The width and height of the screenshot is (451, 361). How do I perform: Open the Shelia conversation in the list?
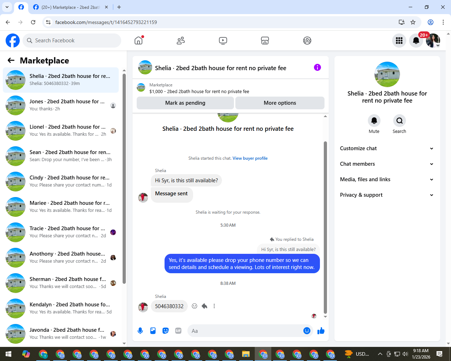[x=61, y=80]
